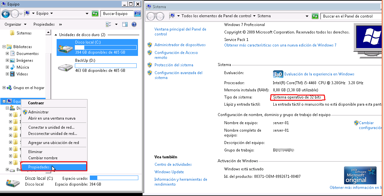Expand the Bibliotecas tree node
The height and width of the screenshot is (196, 384).
click(4, 47)
